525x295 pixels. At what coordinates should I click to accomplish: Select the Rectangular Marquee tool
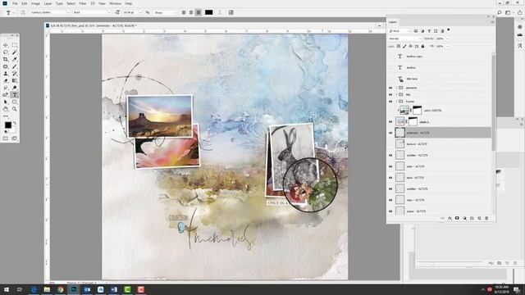15,45
